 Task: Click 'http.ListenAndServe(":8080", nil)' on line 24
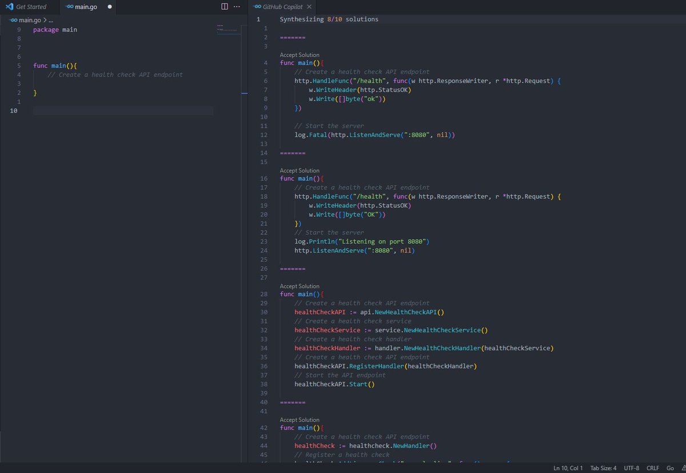pos(354,250)
